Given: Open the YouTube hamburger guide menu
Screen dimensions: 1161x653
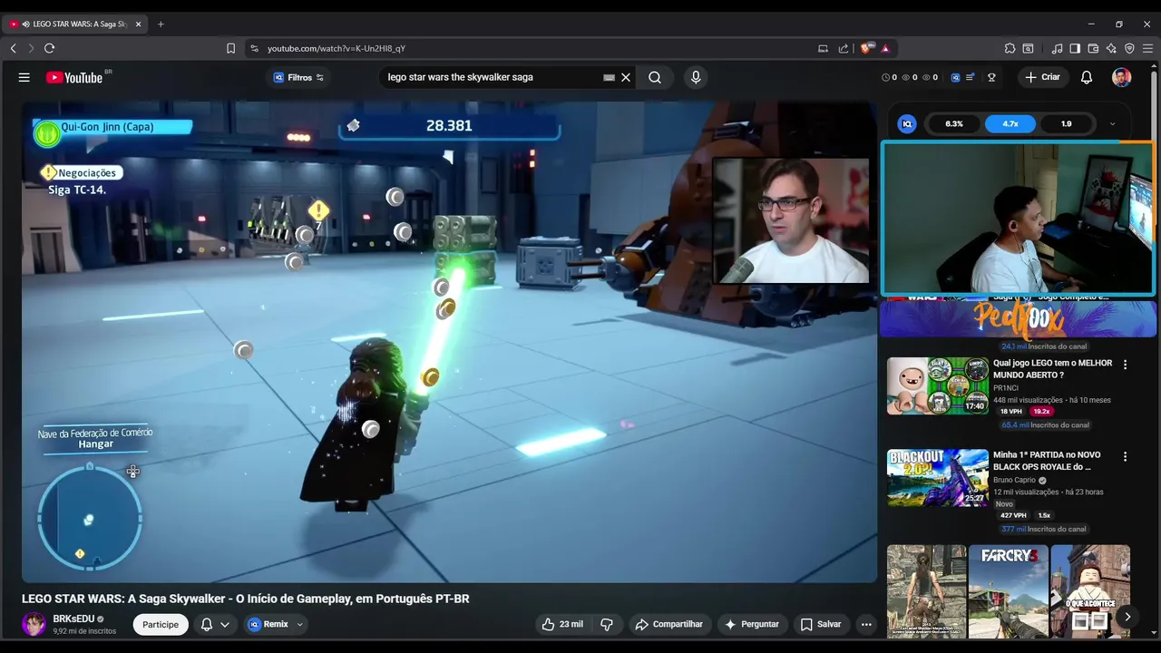Looking at the screenshot, I should point(24,77).
